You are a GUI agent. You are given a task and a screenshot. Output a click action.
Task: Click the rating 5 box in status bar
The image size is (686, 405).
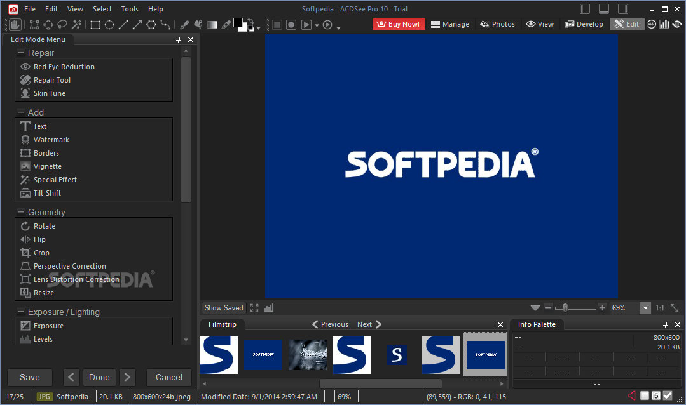656,396
